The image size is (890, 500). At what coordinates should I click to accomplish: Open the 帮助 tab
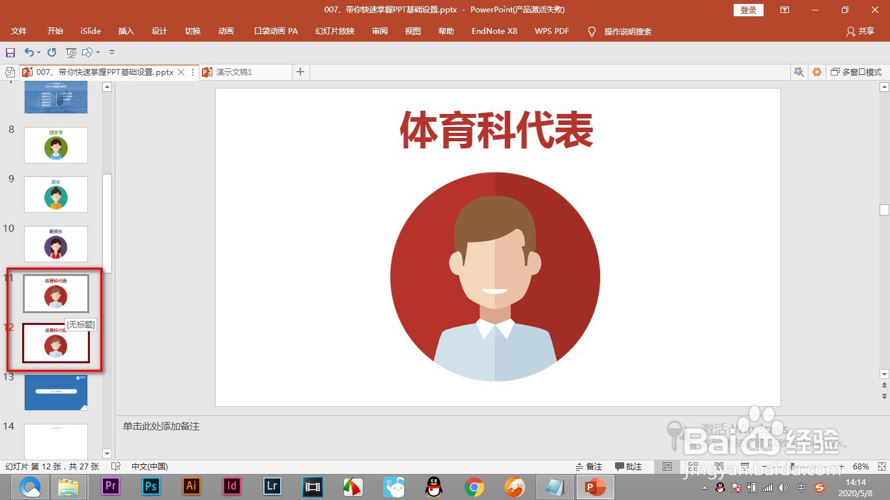click(x=446, y=31)
